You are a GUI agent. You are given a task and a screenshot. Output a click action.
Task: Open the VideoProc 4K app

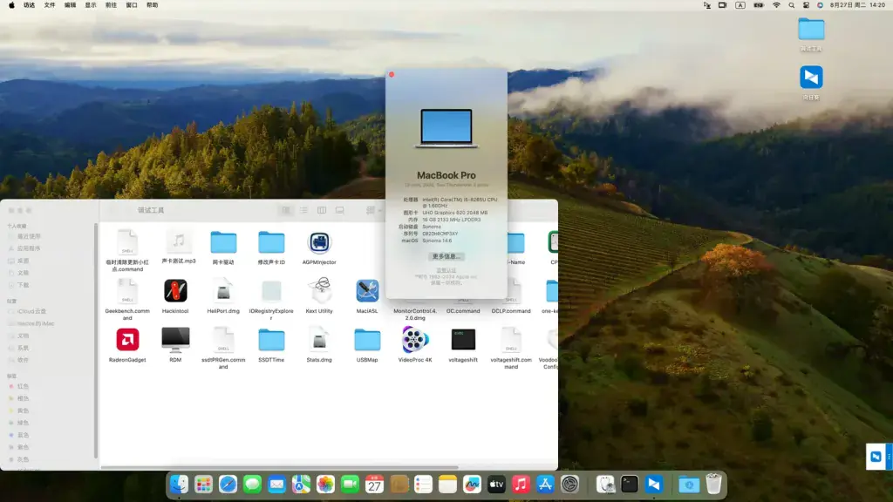(x=415, y=340)
